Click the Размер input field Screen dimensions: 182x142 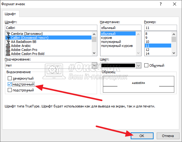point(161,28)
